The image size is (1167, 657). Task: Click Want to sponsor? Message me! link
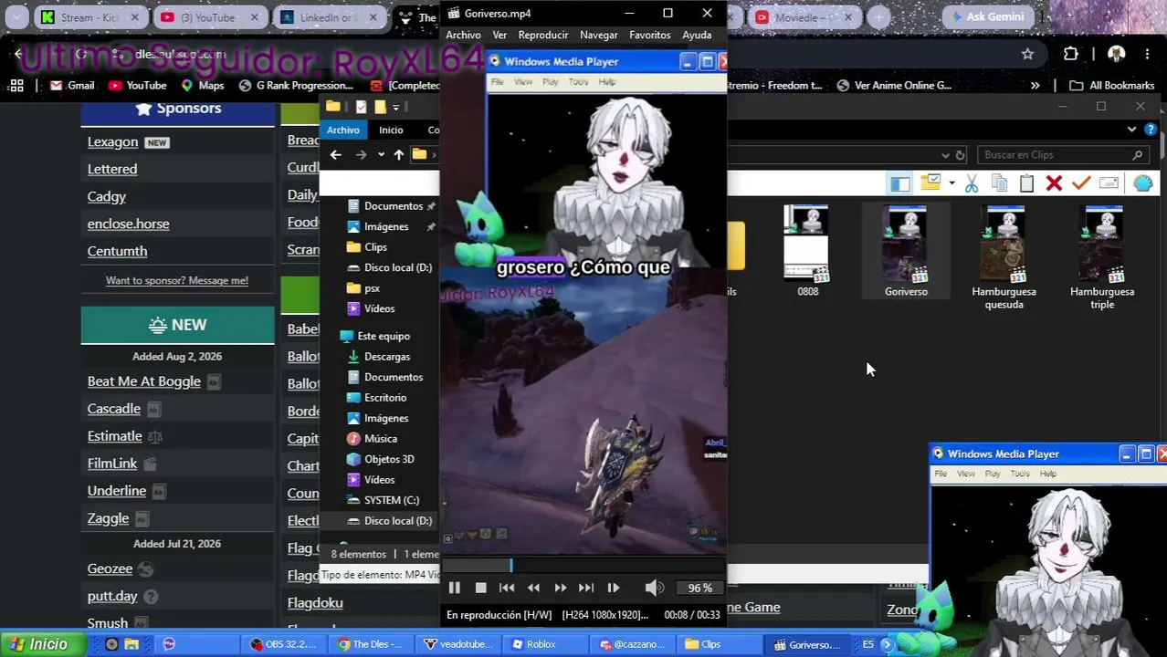click(177, 280)
